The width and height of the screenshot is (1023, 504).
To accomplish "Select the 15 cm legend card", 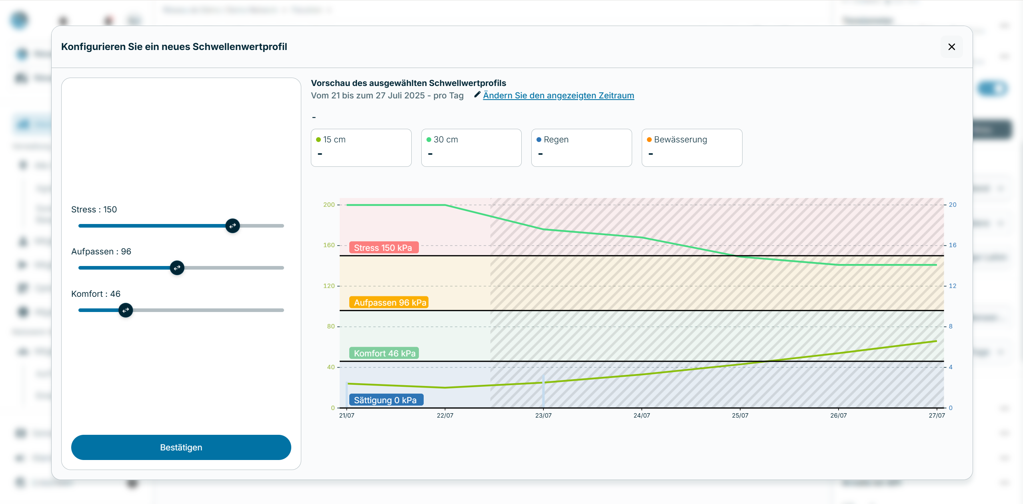I will (361, 148).
